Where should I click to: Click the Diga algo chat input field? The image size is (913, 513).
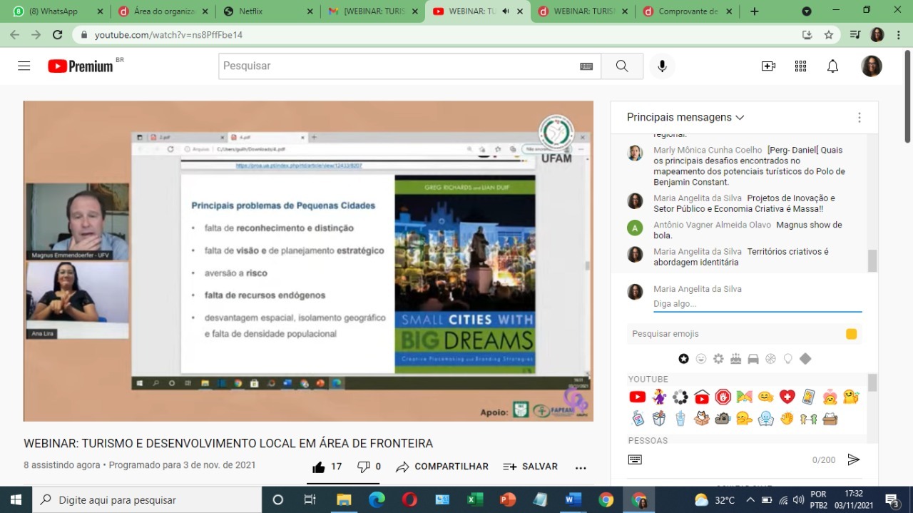(x=756, y=304)
